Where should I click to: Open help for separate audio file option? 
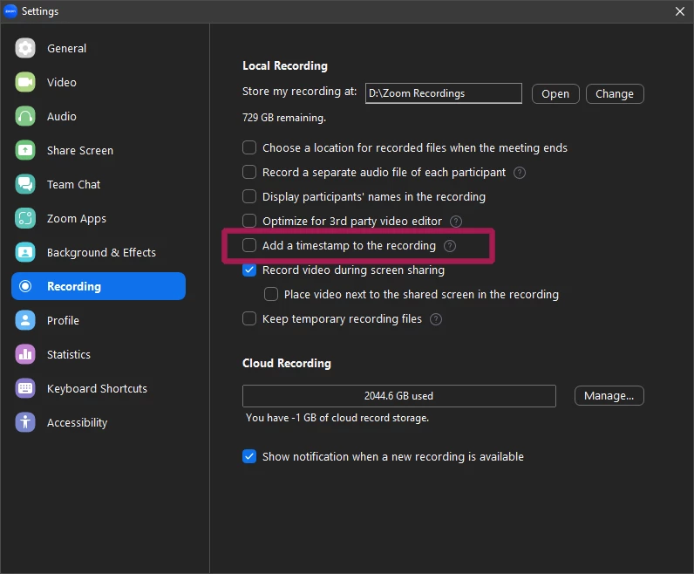click(x=519, y=173)
